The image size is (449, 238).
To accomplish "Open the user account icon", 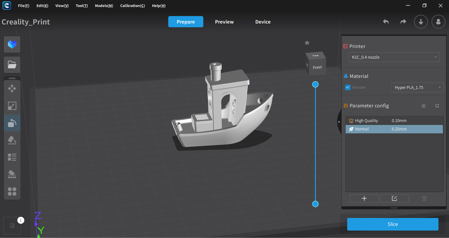I will click(438, 22).
